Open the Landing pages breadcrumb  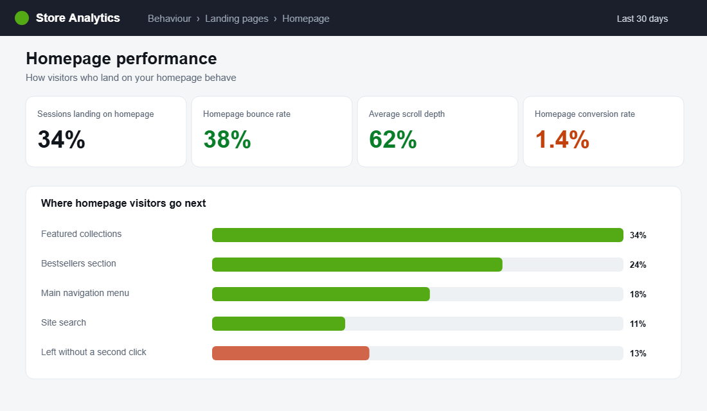(x=237, y=19)
